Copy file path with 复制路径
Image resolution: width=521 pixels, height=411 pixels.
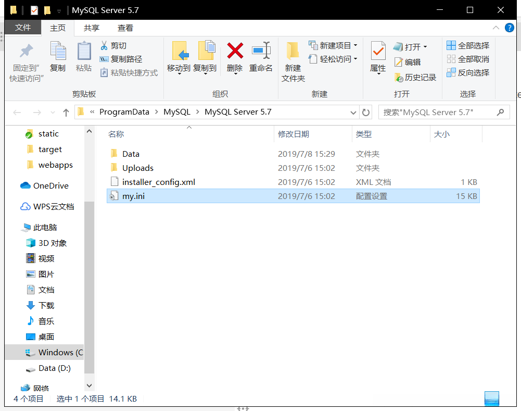(x=121, y=59)
